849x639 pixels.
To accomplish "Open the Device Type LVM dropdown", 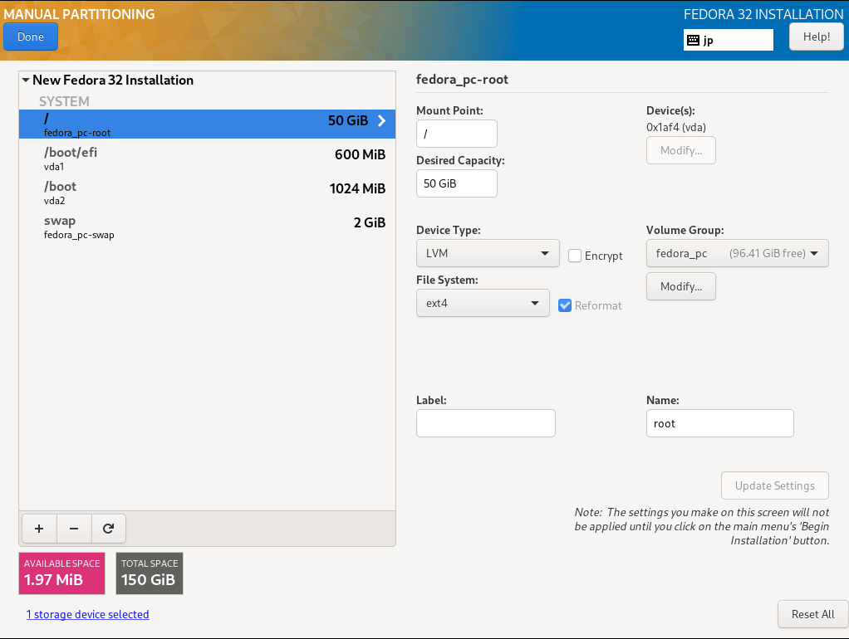I will [488, 253].
